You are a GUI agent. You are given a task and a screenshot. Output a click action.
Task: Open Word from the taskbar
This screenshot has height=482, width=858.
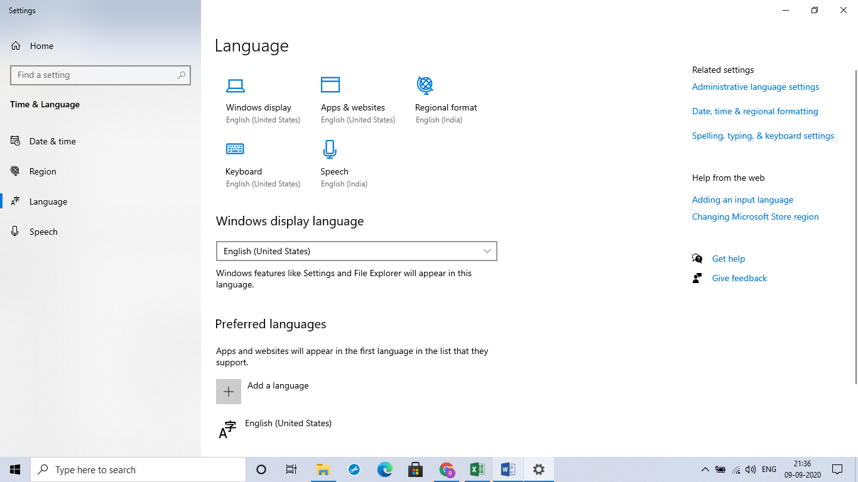508,469
